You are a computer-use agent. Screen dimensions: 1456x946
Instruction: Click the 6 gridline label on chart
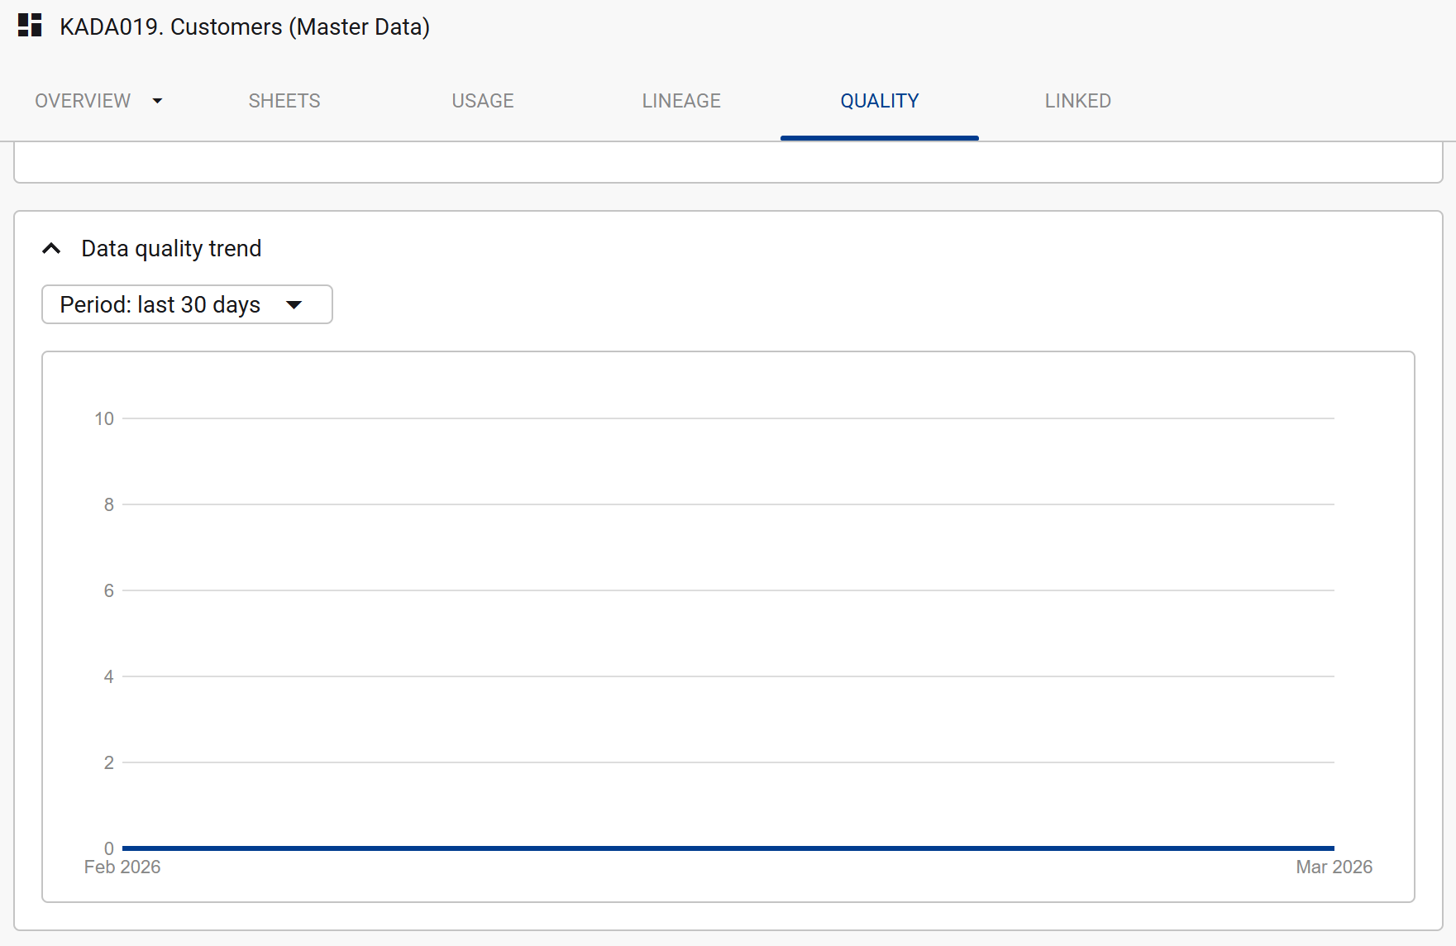108,590
